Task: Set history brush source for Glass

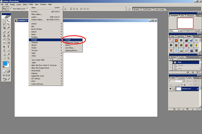Action: [171, 69]
